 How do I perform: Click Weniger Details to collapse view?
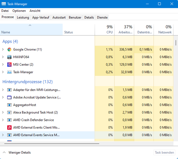20,152
